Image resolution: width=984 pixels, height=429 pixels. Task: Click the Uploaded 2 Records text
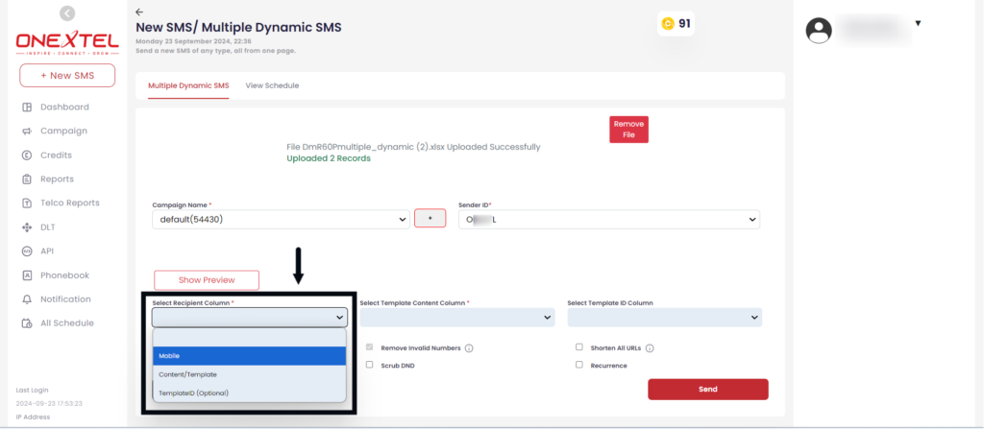pos(329,158)
